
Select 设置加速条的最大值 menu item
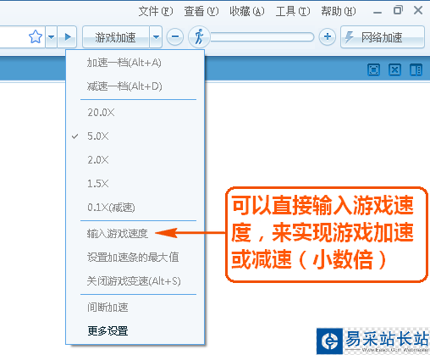coord(135,258)
